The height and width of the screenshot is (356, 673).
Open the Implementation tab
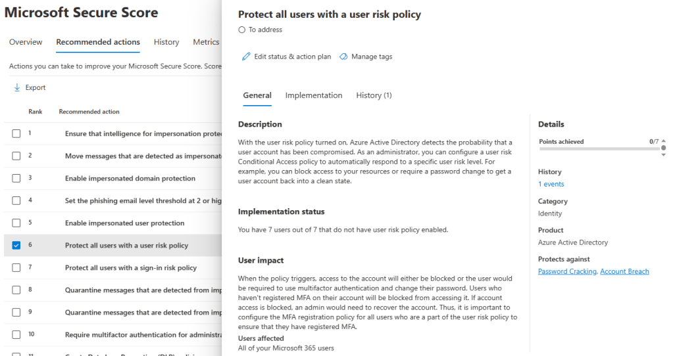click(x=314, y=95)
